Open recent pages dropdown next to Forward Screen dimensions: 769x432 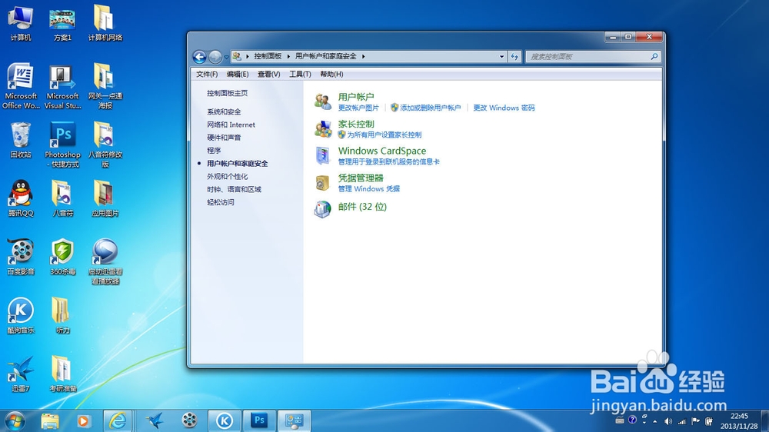[227, 57]
